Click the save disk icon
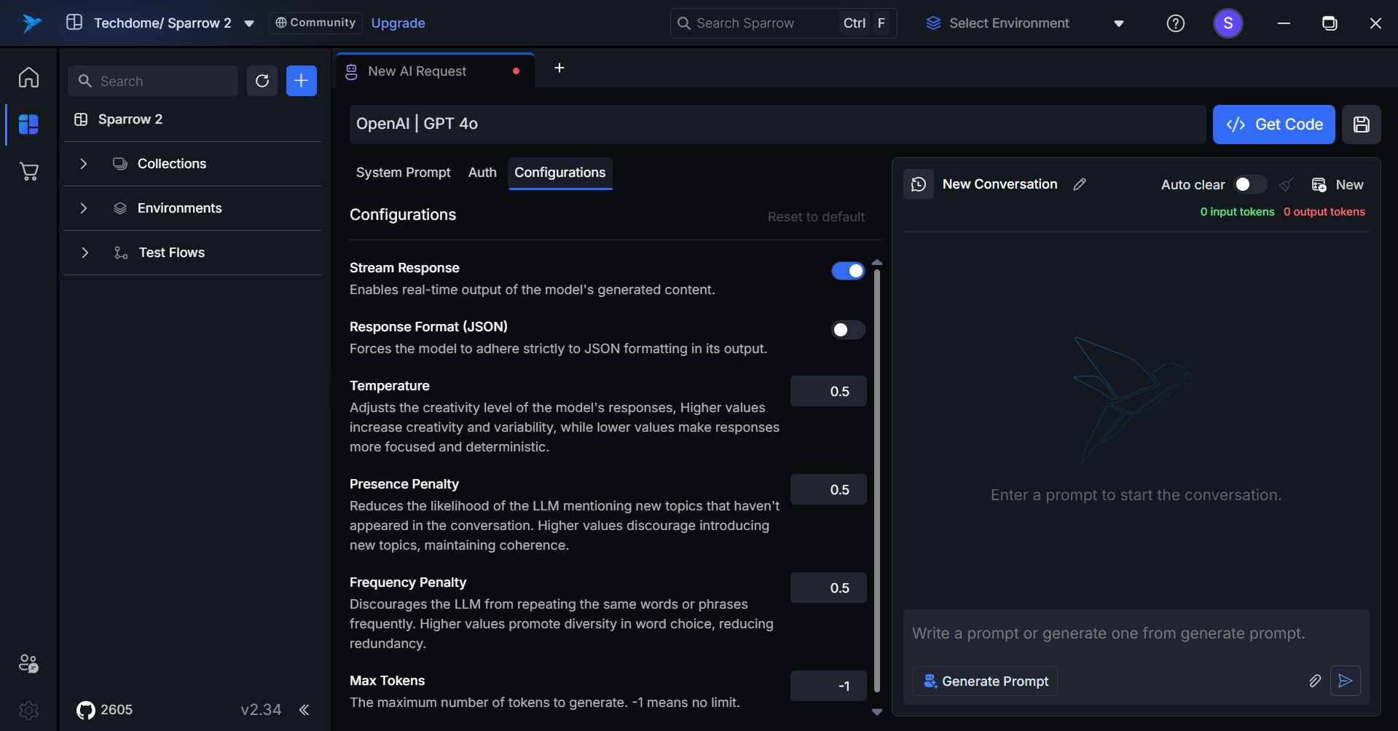This screenshot has width=1398, height=731. coord(1361,125)
